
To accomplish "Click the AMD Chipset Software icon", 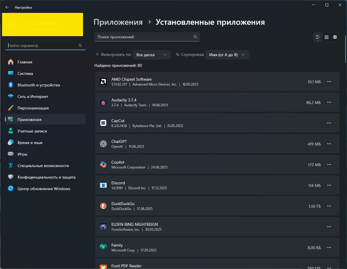I will point(103,82).
